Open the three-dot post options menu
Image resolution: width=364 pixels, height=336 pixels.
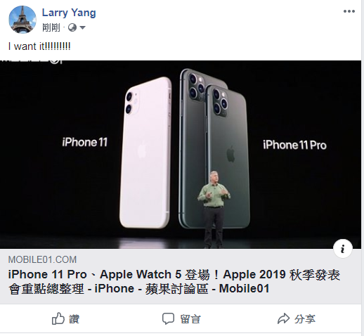(349, 11)
